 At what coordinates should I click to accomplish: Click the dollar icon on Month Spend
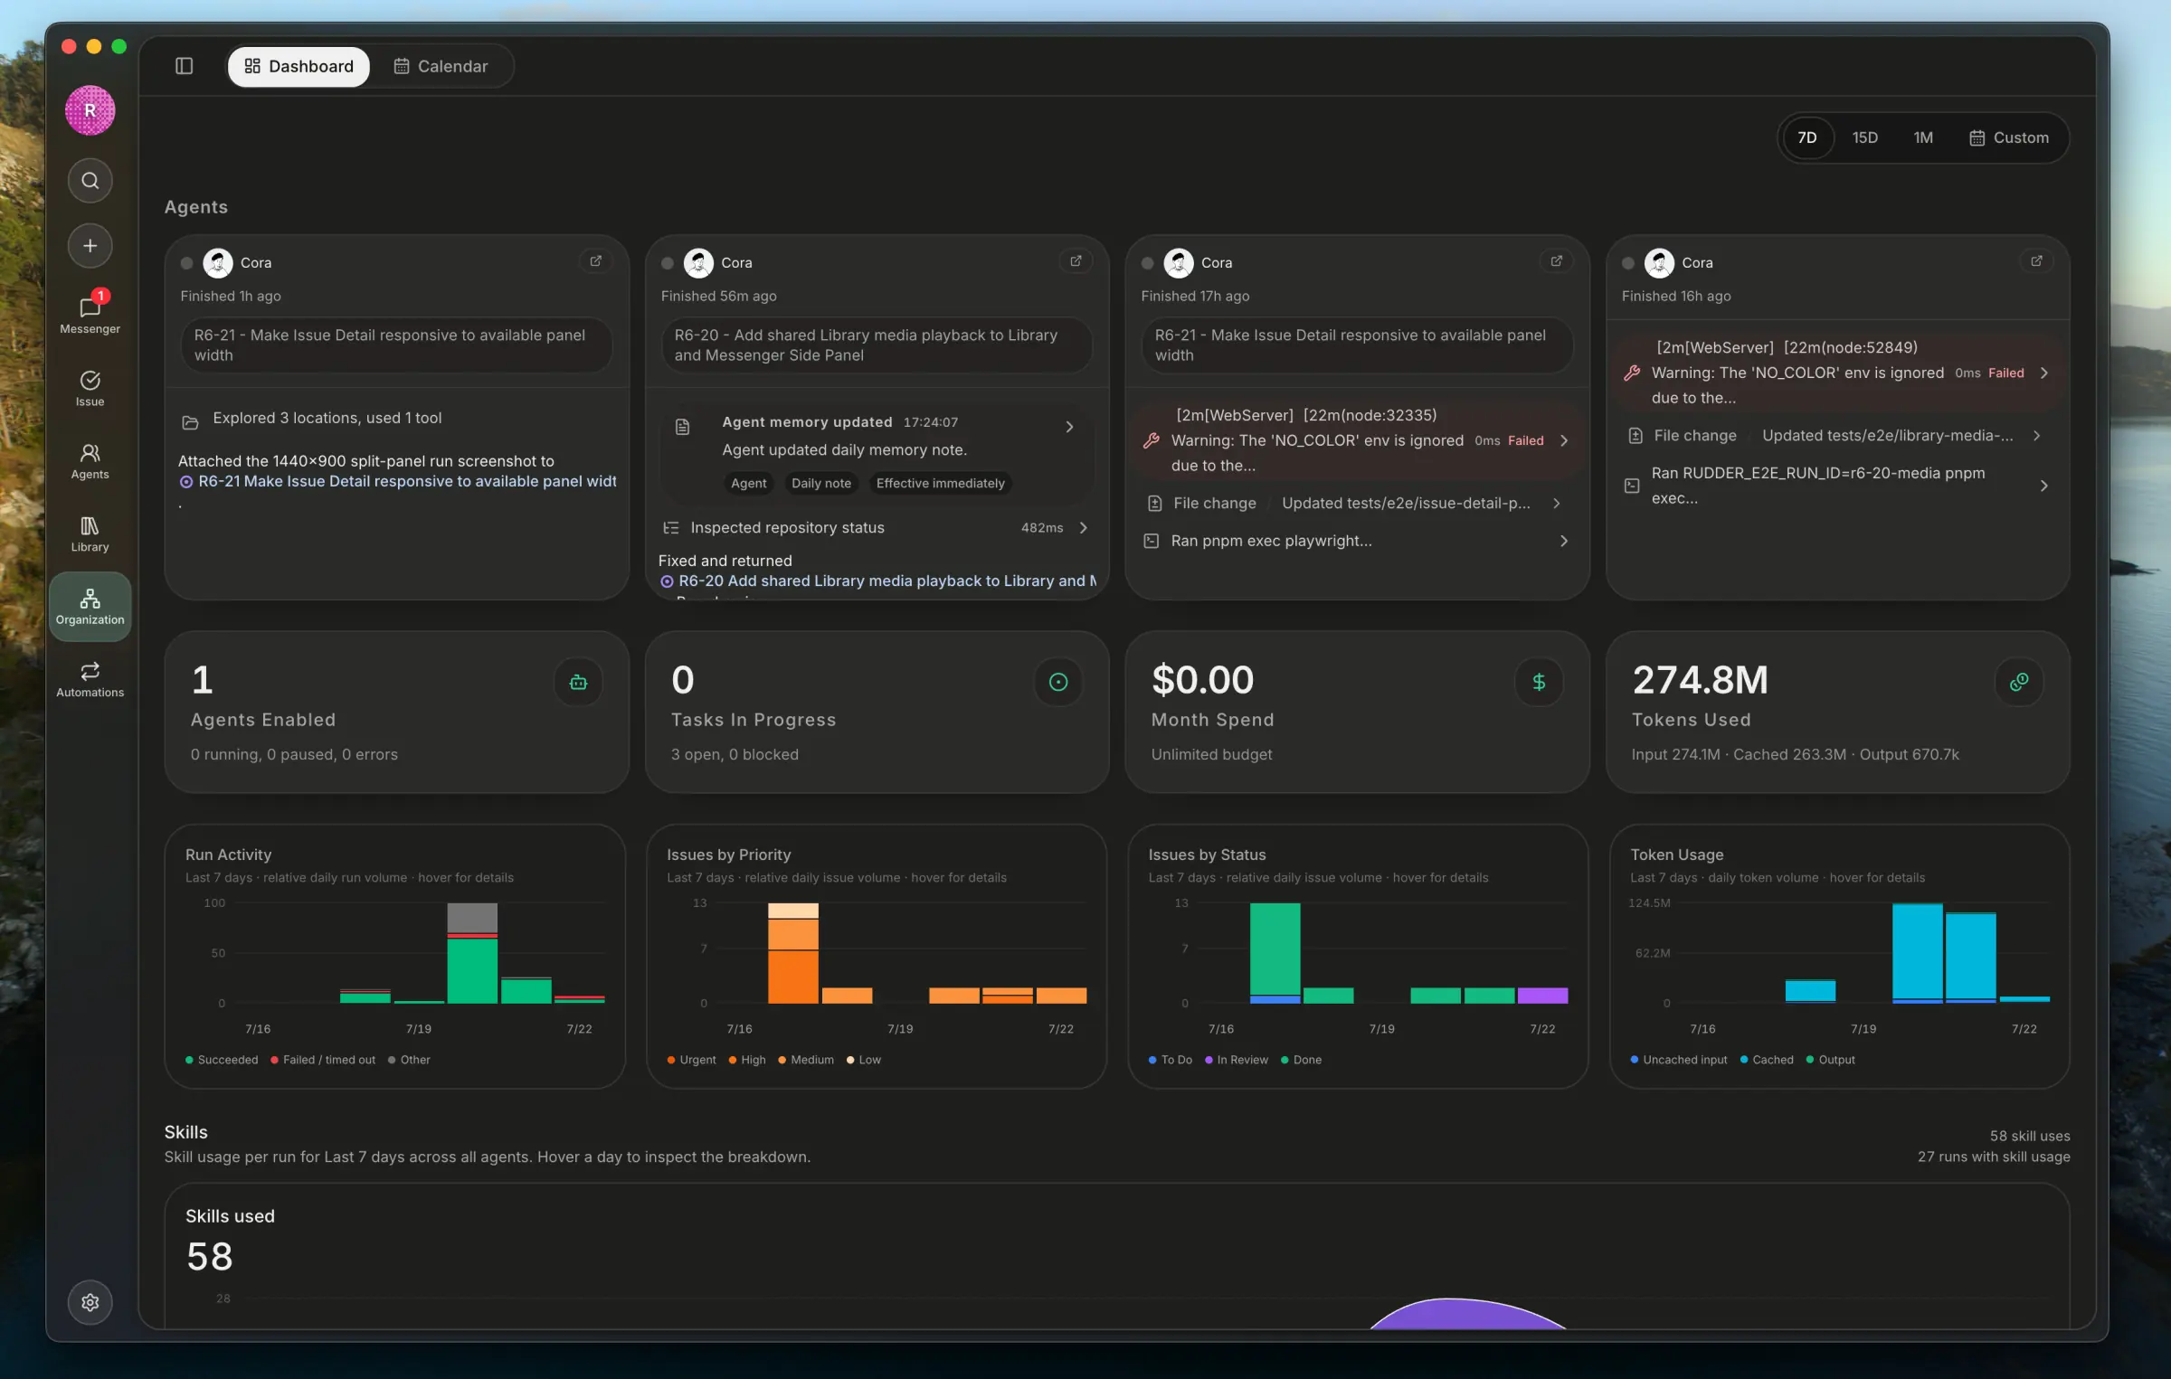[1539, 682]
